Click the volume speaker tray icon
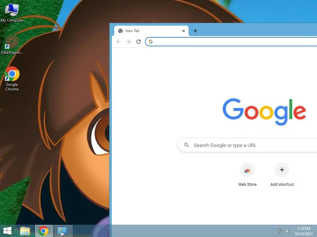 pyautogui.click(x=288, y=231)
